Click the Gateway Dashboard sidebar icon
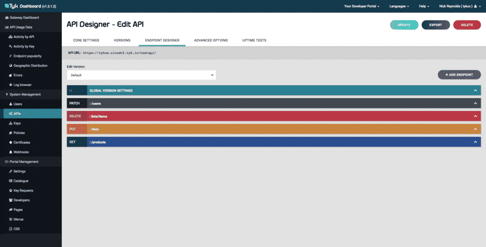The width and height of the screenshot is (486, 247). pos(6,18)
